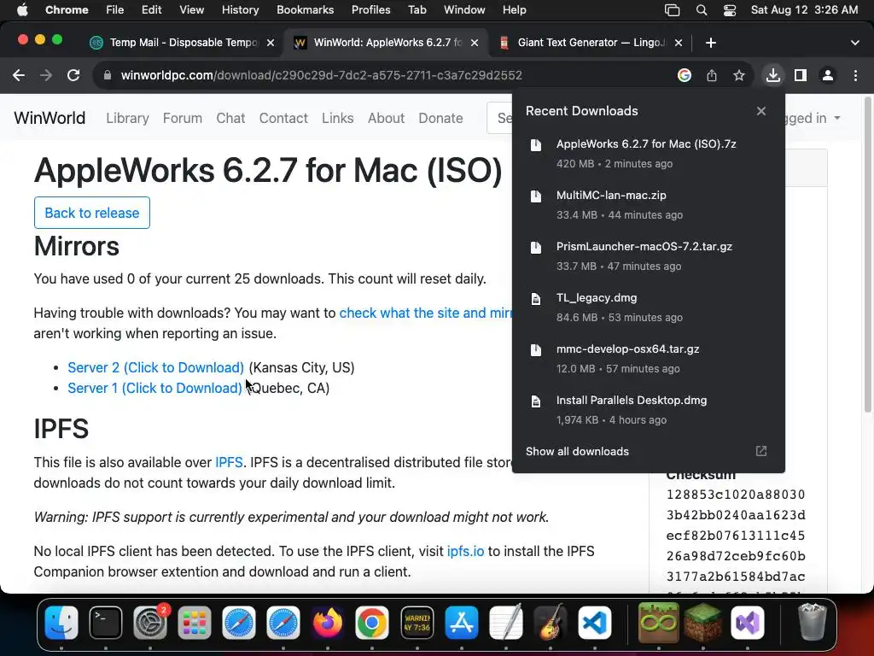Viewport: 874px width, 656px height.
Task: Visit the ipfs.io link
Action: 465,551
